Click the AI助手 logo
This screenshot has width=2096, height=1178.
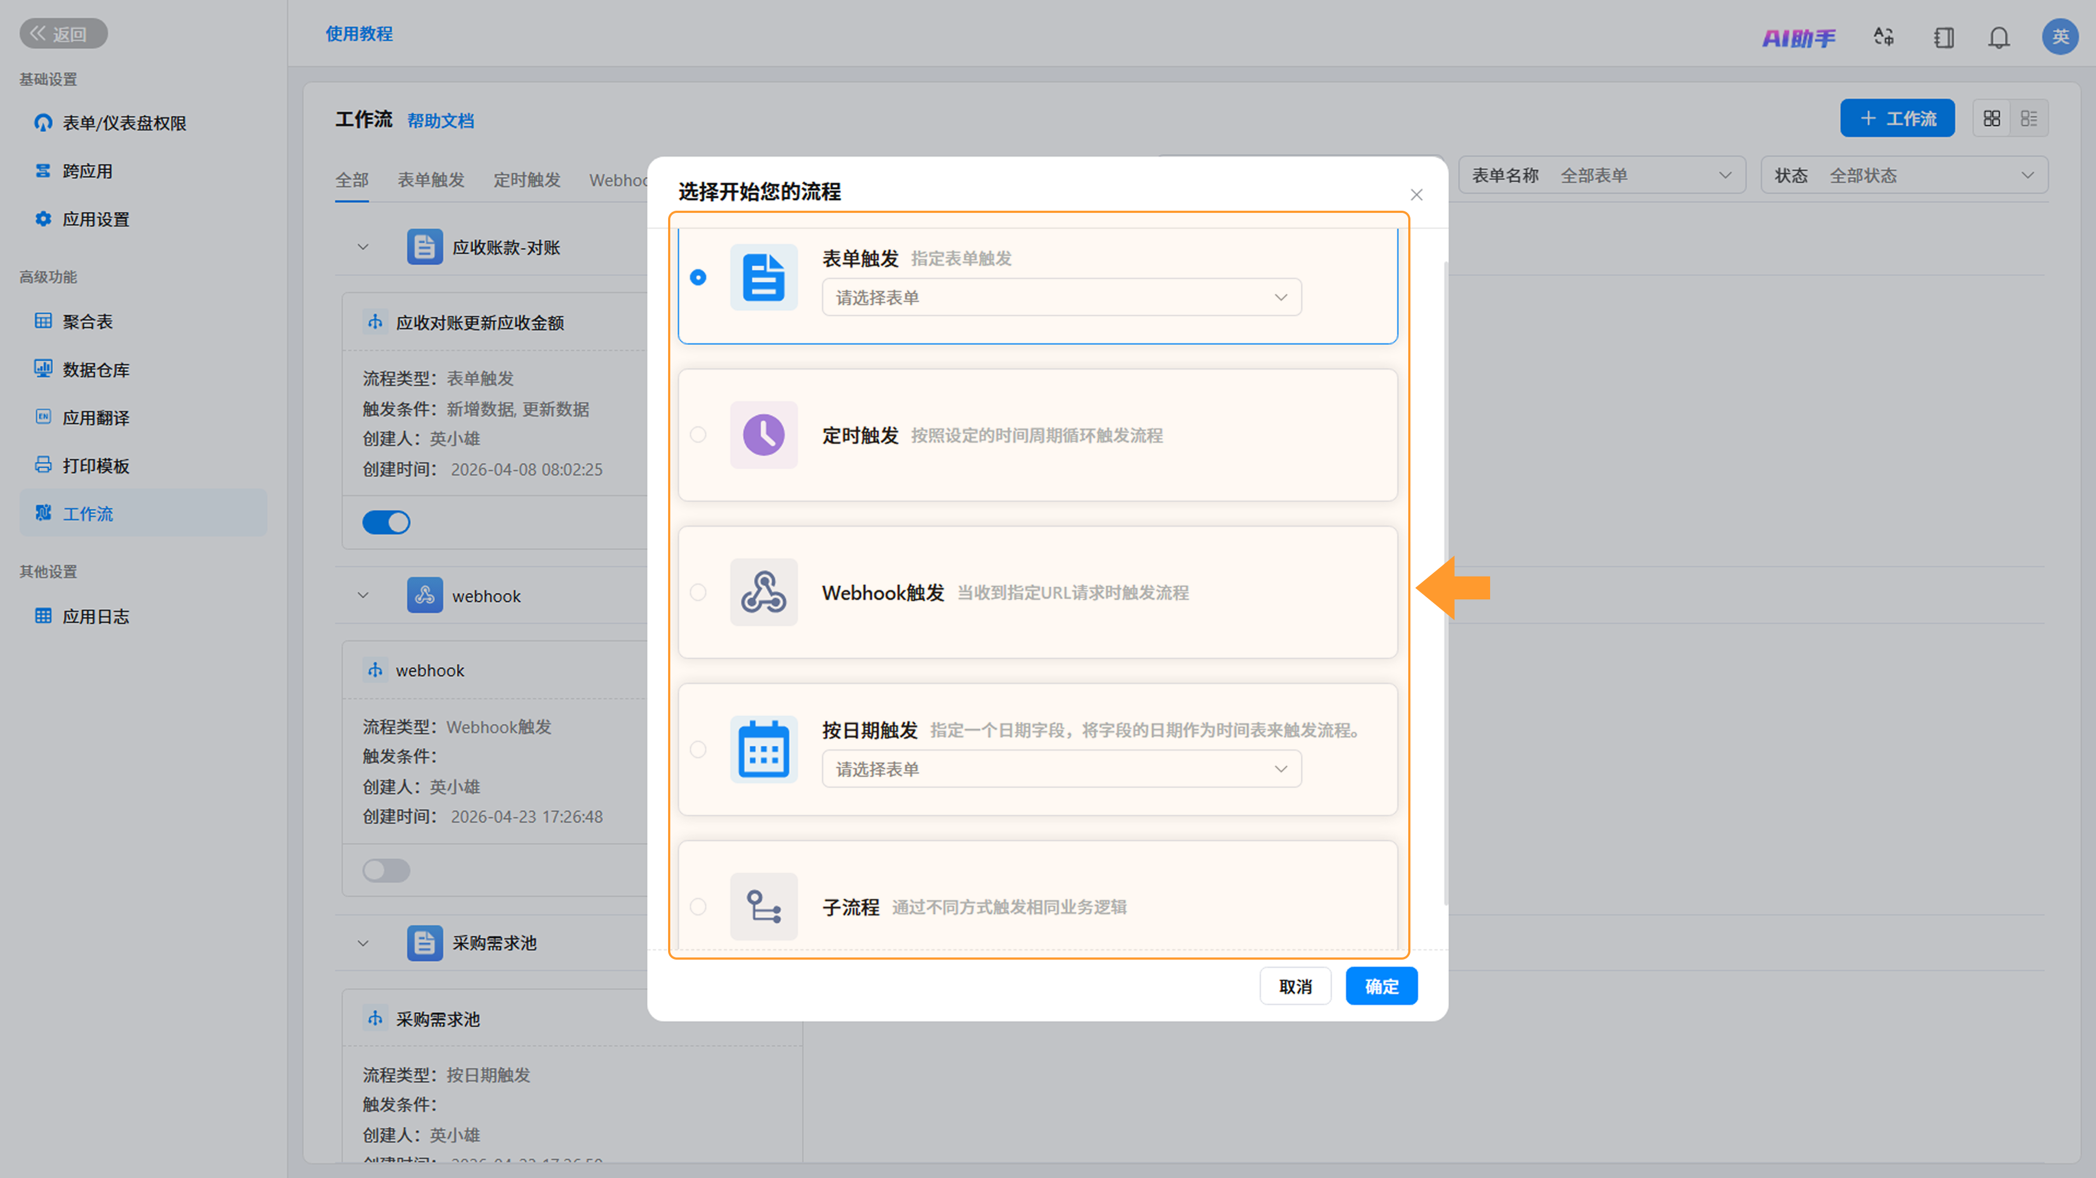coord(1799,38)
